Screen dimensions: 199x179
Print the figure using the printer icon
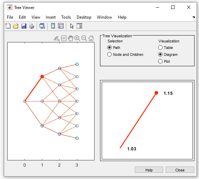[32, 26]
